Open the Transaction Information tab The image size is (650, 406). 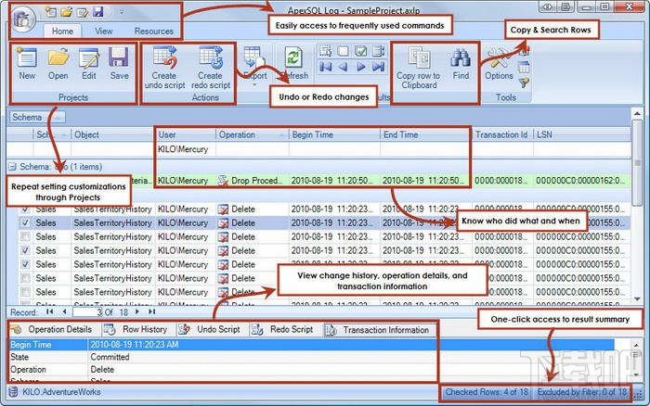pyautogui.click(x=379, y=330)
